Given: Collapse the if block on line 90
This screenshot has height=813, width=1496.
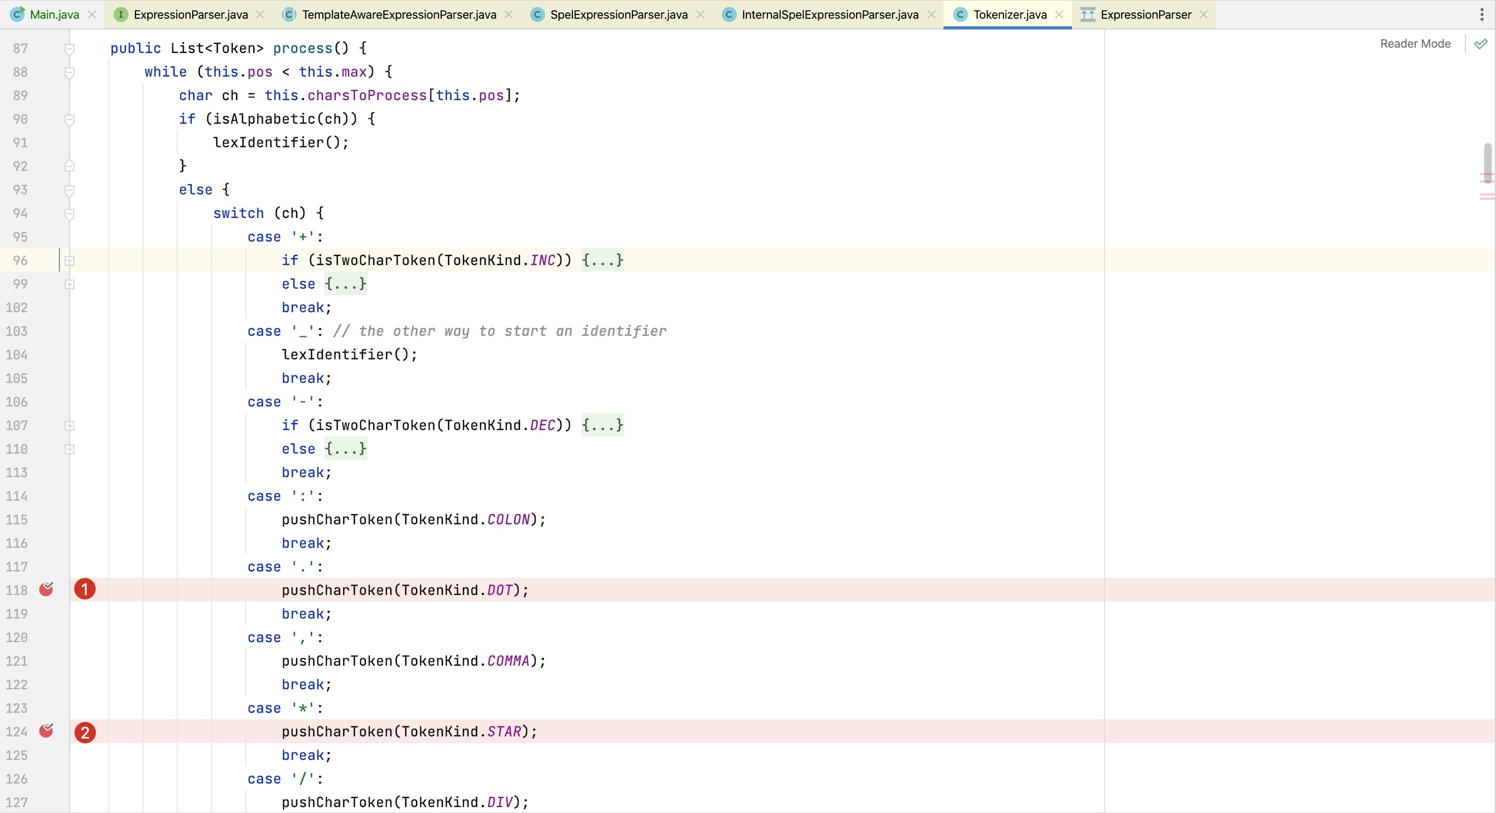Looking at the screenshot, I should click(x=69, y=119).
